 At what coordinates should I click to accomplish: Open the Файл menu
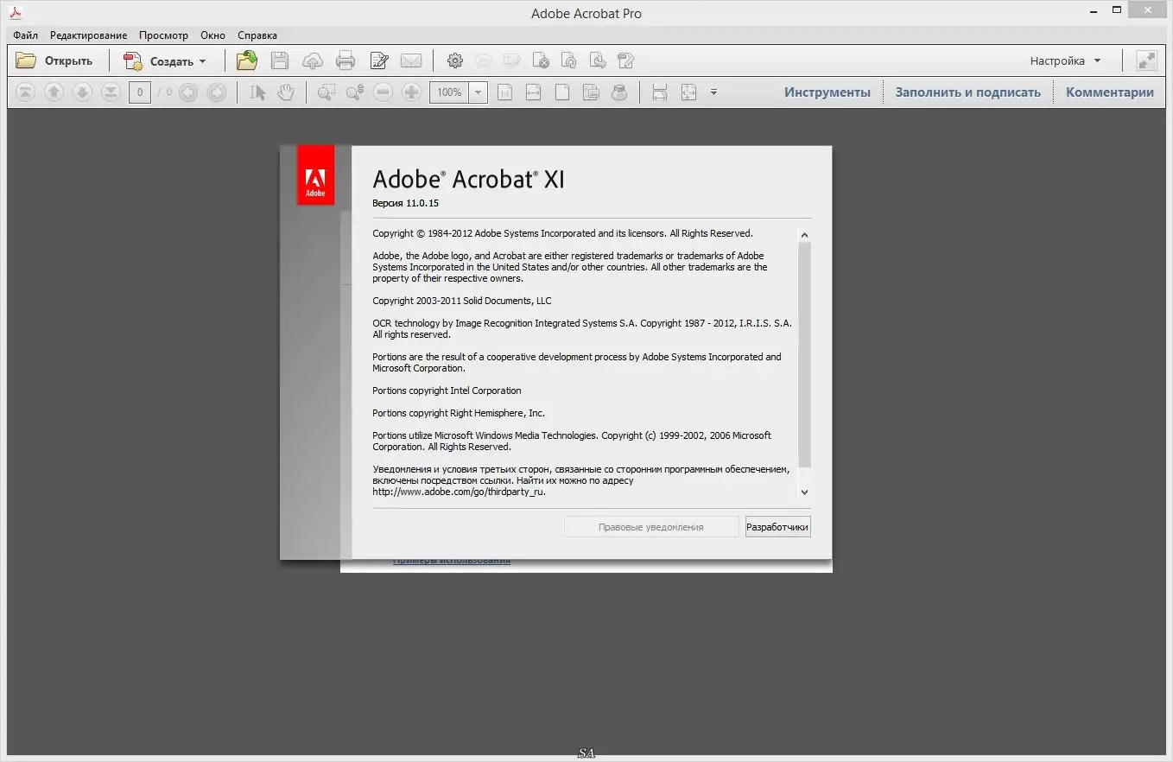(26, 35)
